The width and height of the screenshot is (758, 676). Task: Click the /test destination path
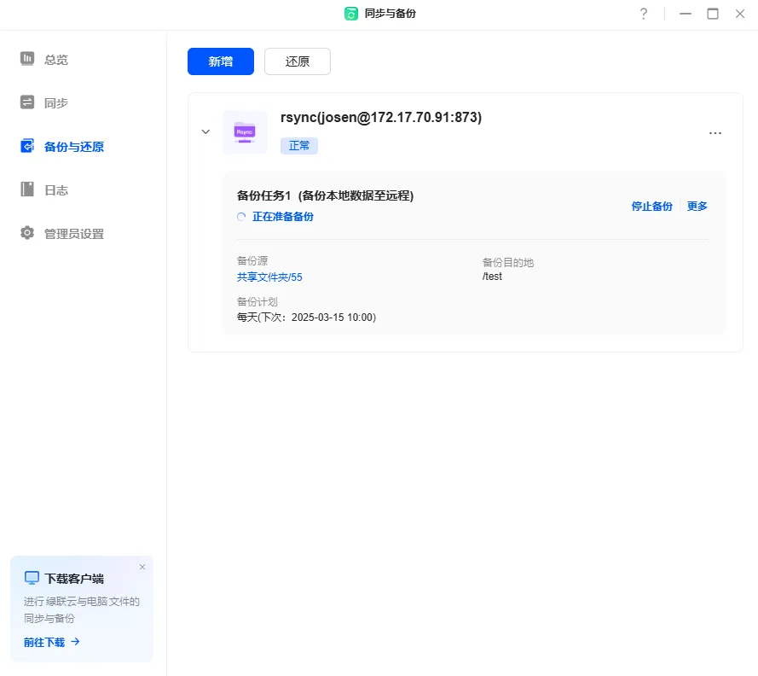492,277
